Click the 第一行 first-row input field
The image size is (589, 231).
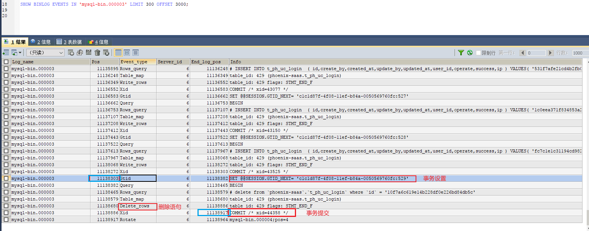536,53
